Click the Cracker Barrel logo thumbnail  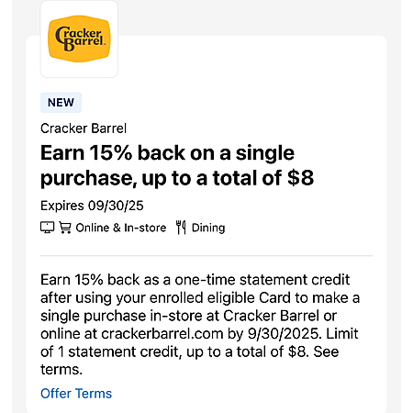79,39
